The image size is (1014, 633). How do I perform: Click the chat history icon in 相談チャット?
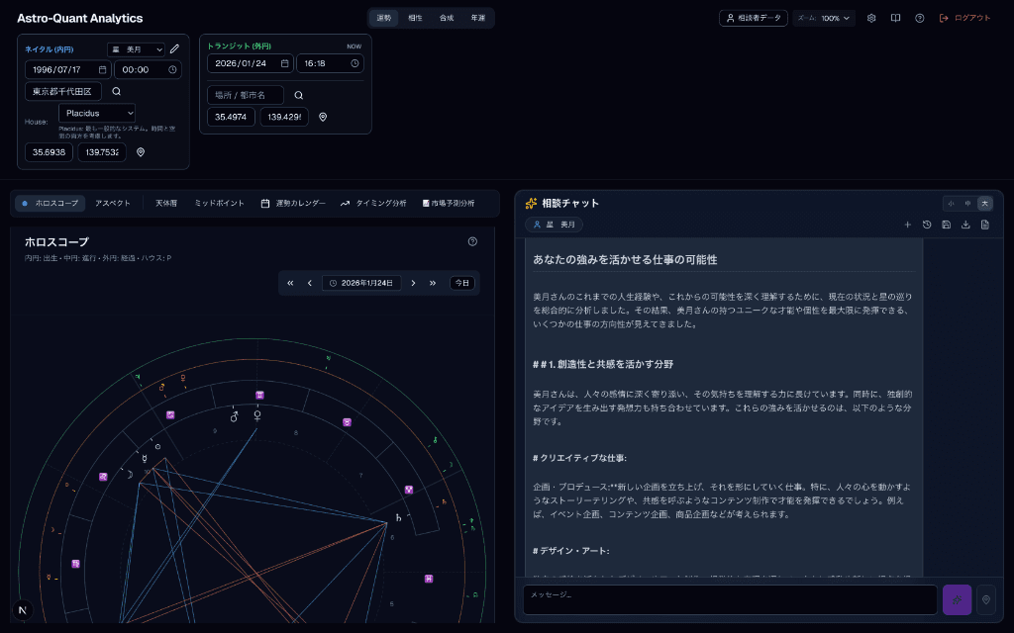point(928,225)
